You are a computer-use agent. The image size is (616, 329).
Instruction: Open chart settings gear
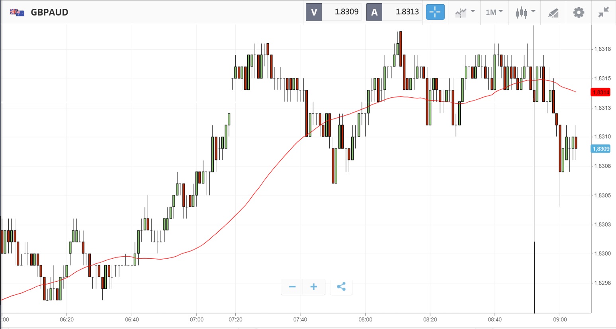coord(579,12)
